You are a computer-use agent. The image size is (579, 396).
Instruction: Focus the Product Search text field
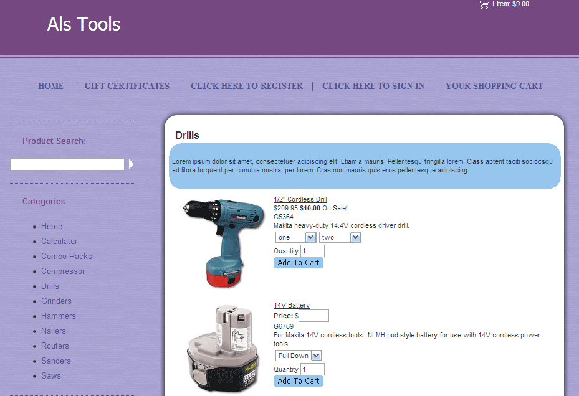tap(67, 164)
